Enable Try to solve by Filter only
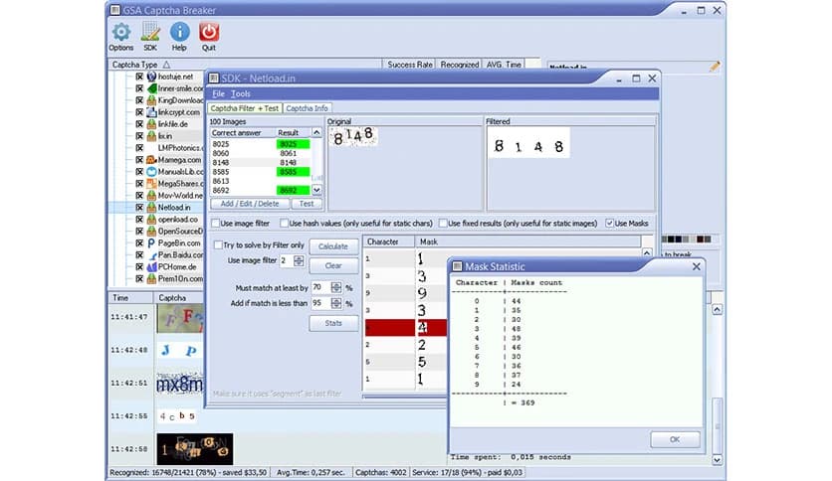 (x=218, y=245)
